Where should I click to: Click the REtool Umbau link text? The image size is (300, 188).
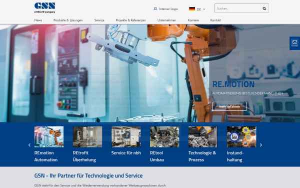point(157,156)
